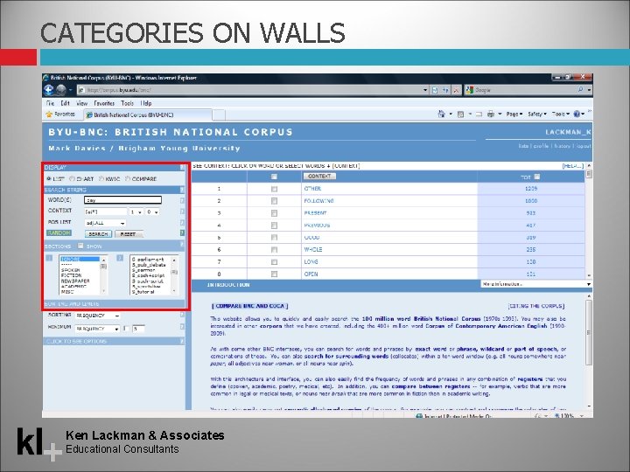Screen dimensions: 630x472
Task: Click the CONTEXT button in results header
Action: 319,177
